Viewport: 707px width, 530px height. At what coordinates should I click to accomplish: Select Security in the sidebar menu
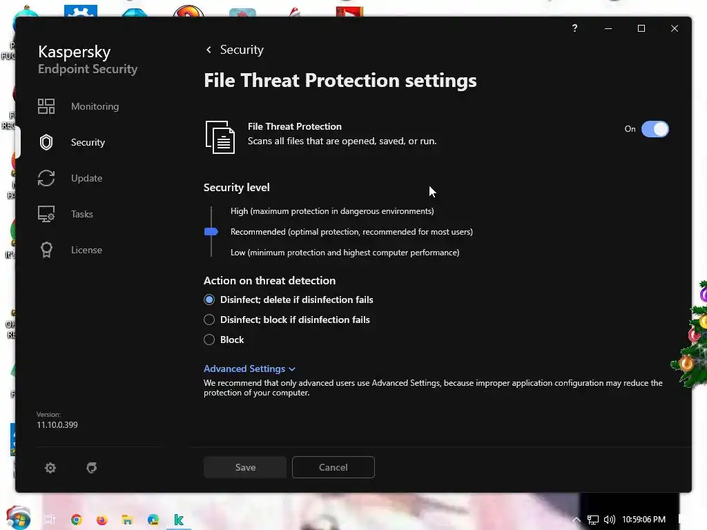88,142
